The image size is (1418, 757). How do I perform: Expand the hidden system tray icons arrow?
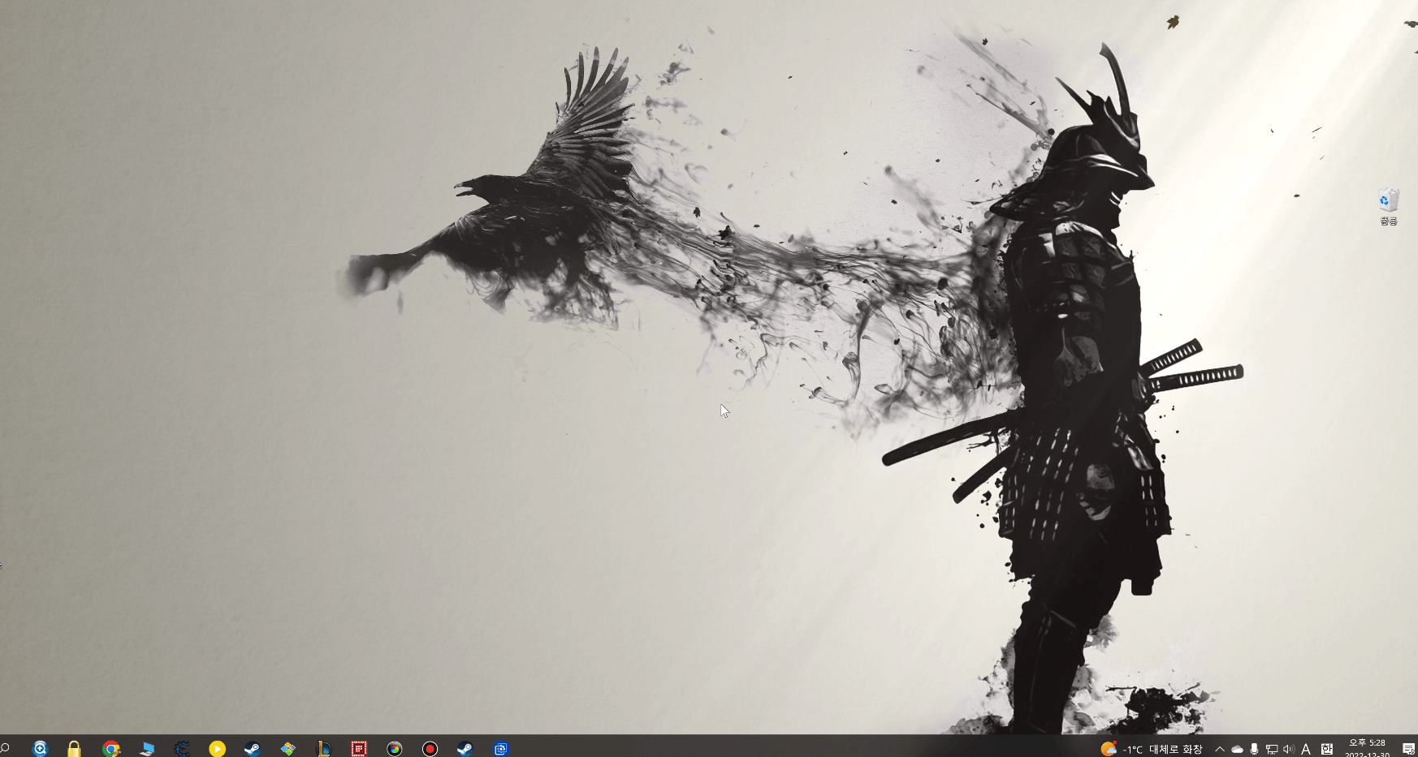click(1219, 749)
